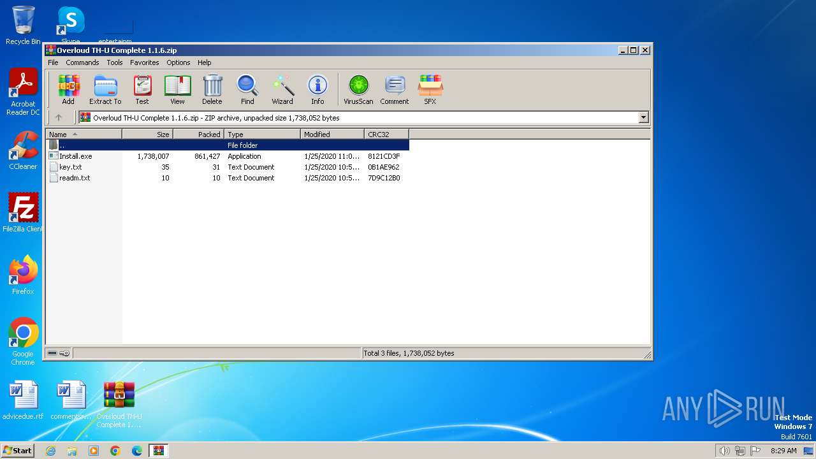Click status text 'Total 3 files'
This screenshot has width=816, height=459.
click(x=409, y=353)
